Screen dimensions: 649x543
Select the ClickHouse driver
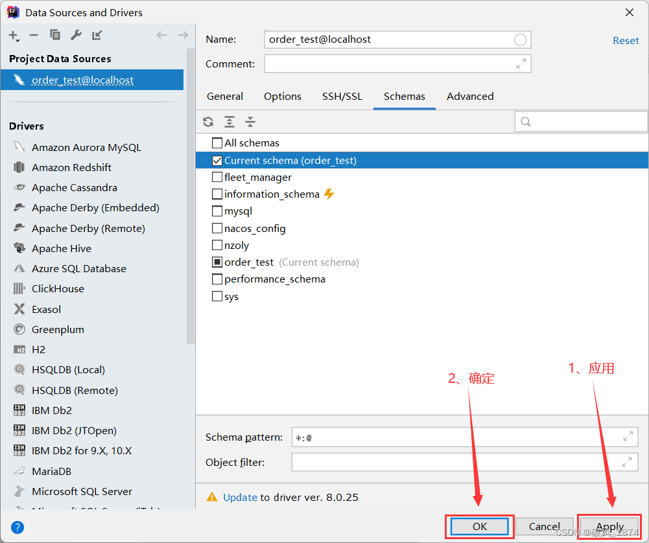coord(58,288)
